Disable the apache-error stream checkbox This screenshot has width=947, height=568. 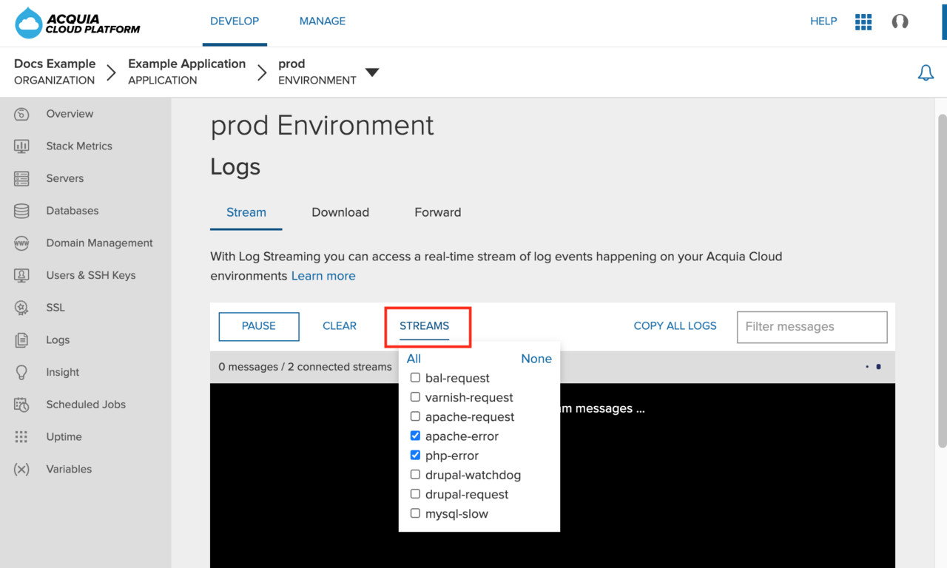click(x=415, y=436)
